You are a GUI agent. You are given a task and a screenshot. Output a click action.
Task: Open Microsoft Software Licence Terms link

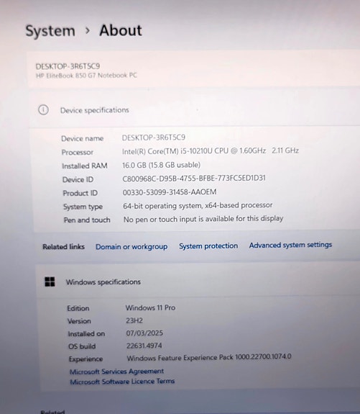pyautogui.click(x=122, y=382)
